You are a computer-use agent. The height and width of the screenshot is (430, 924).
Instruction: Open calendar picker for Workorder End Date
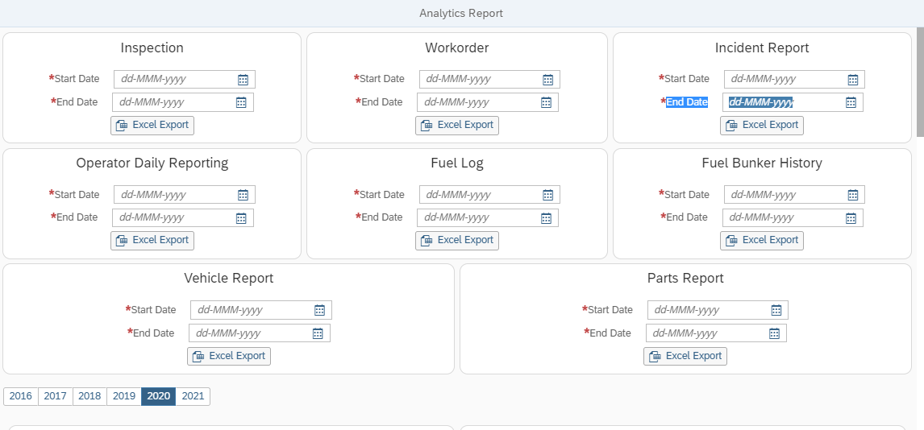(x=546, y=102)
